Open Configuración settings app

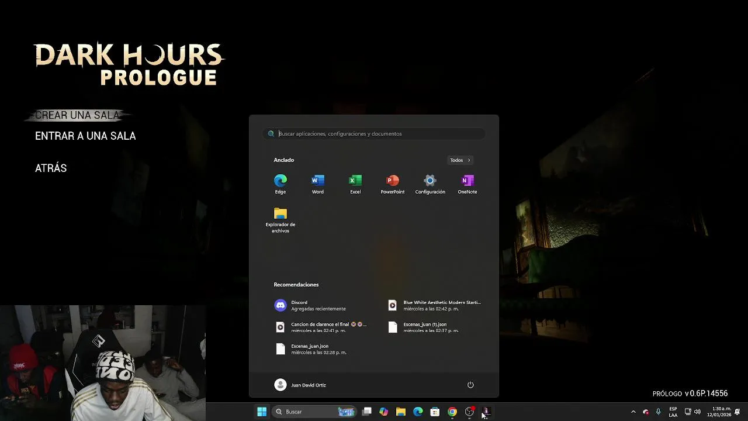tap(430, 184)
